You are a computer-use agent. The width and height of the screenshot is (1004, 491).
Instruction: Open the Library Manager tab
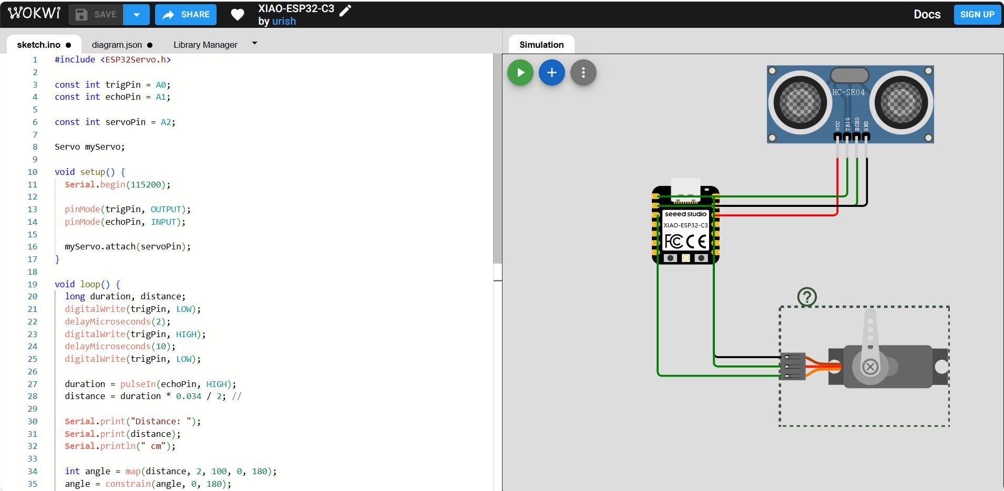pos(205,45)
